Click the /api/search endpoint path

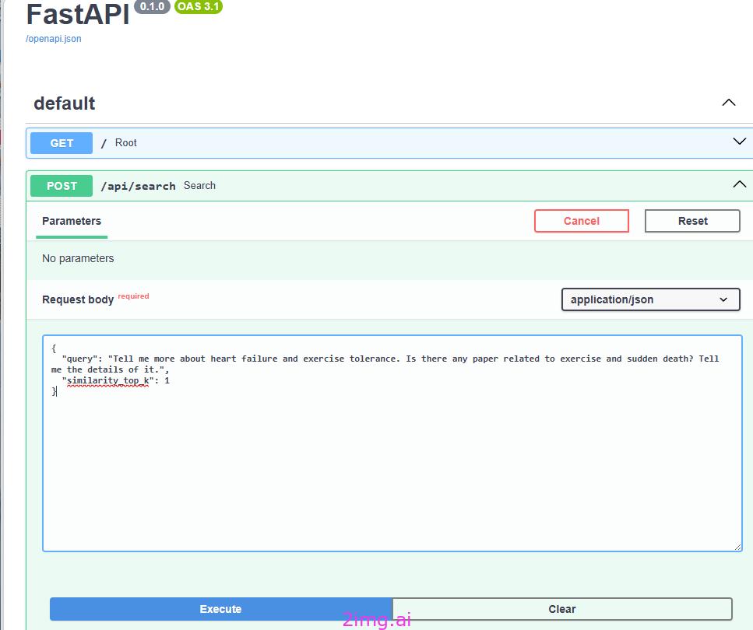(x=139, y=186)
